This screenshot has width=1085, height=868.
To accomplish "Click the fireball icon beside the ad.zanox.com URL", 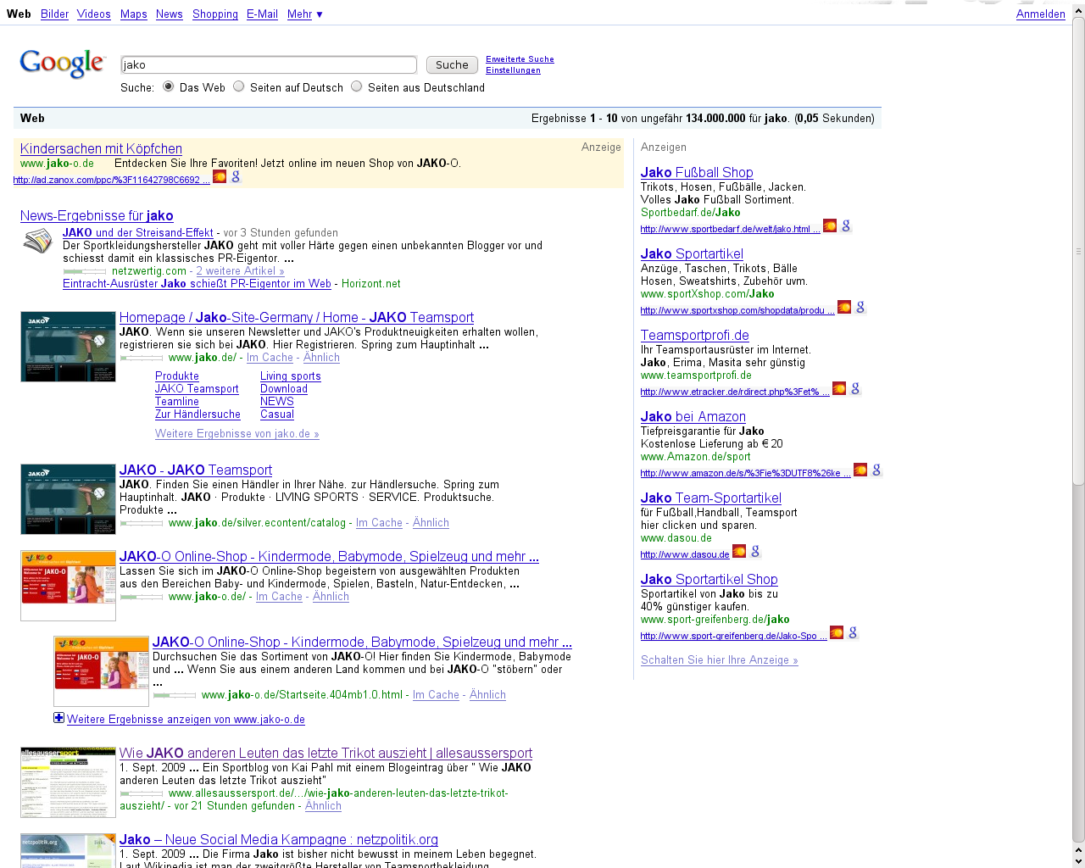I will [220, 176].
